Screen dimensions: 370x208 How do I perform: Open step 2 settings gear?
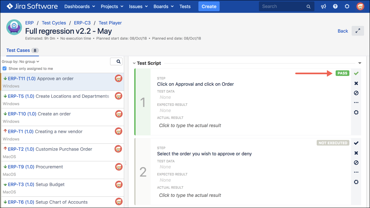pyautogui.click(x=356, y=182)
